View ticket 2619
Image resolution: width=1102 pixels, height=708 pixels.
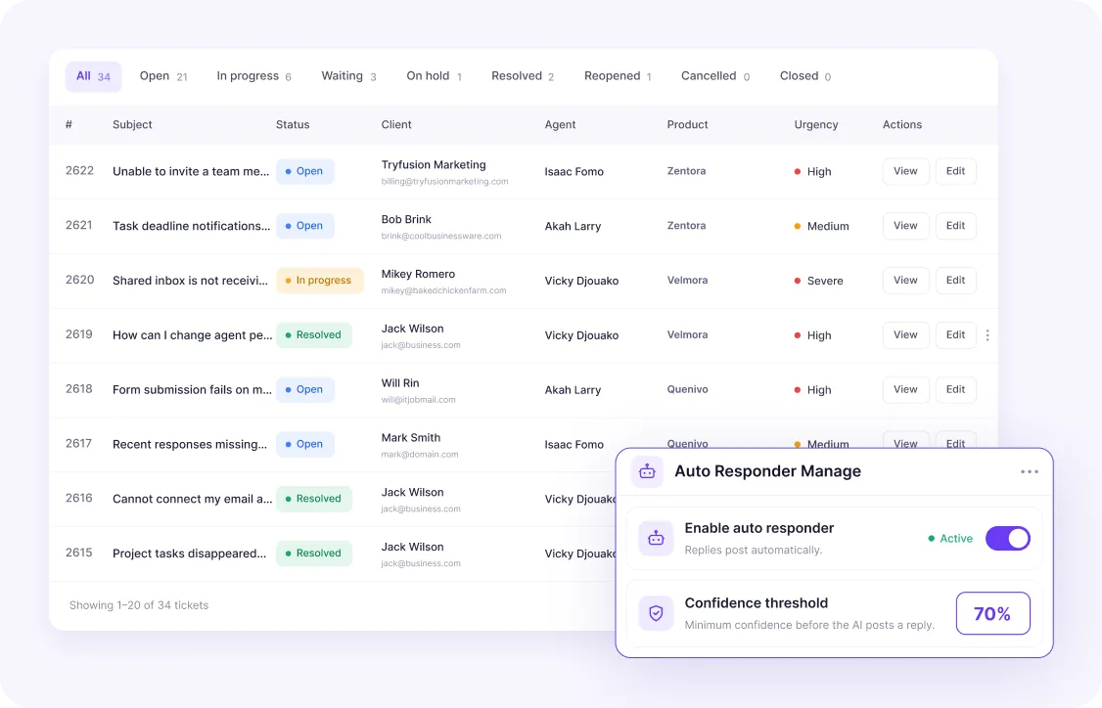tap(905, 335)
